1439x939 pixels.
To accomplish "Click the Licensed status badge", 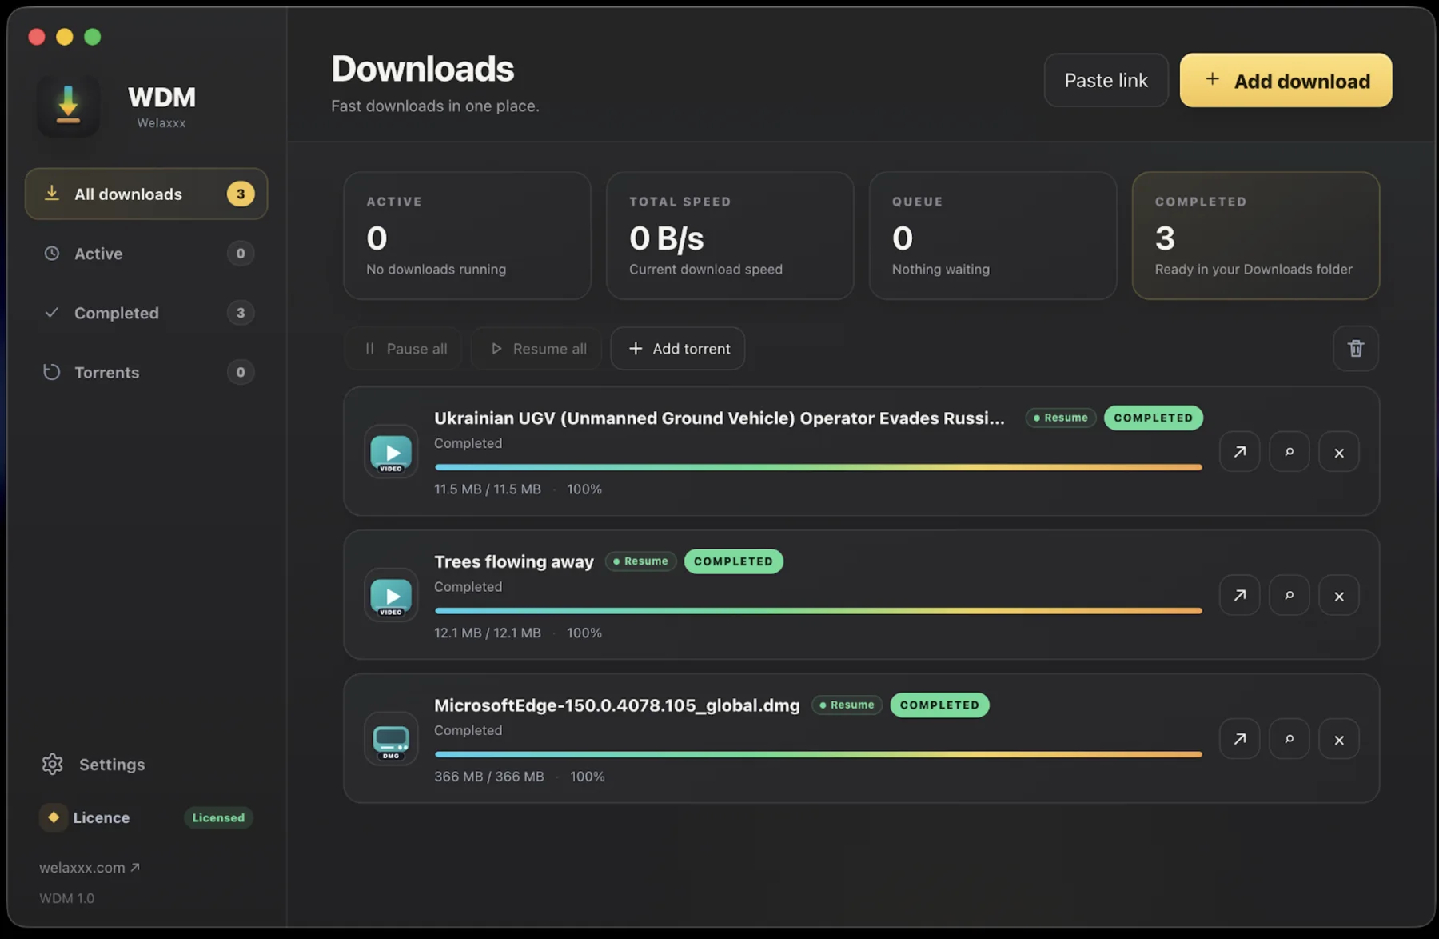I will point(218,817).
